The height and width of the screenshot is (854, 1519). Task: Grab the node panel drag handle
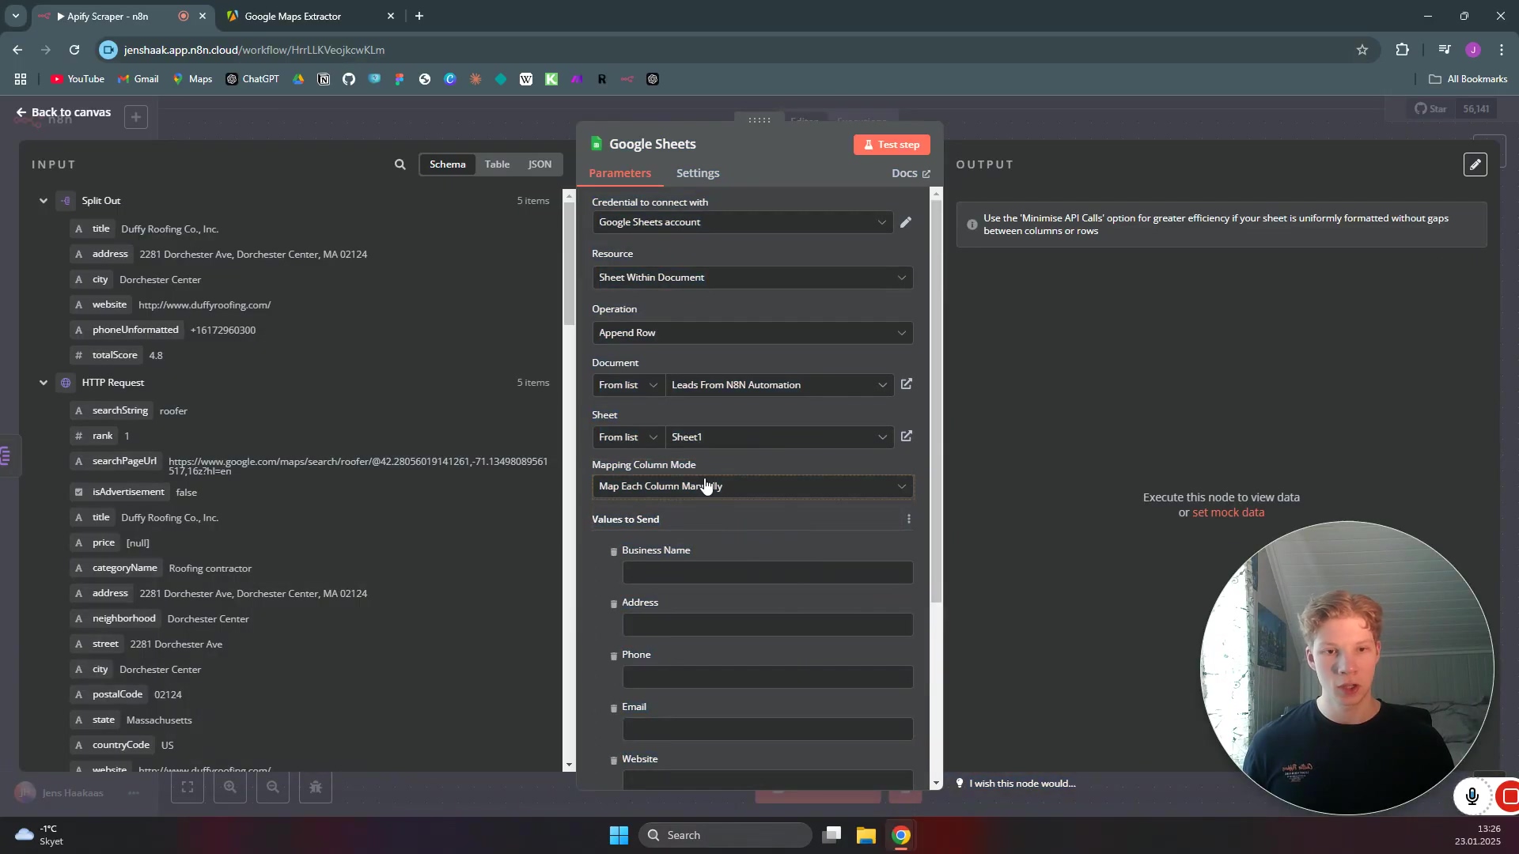[759, 120]
